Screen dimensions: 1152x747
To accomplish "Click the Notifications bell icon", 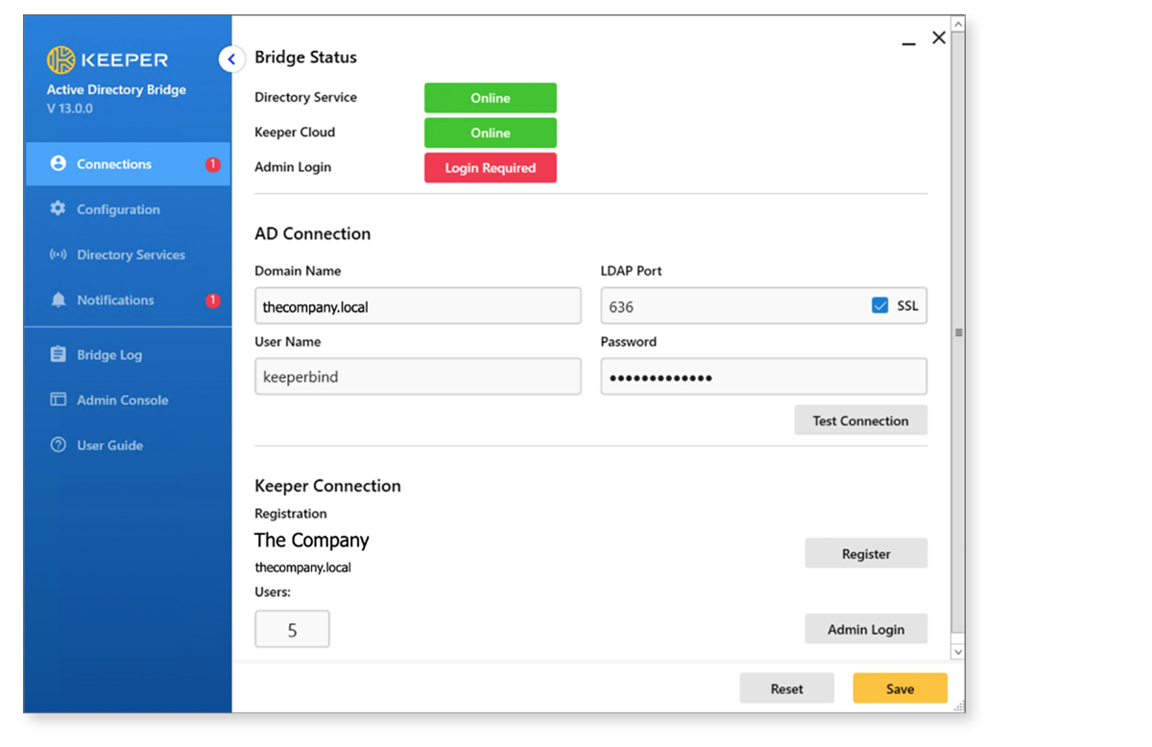I will coord(59,300).
